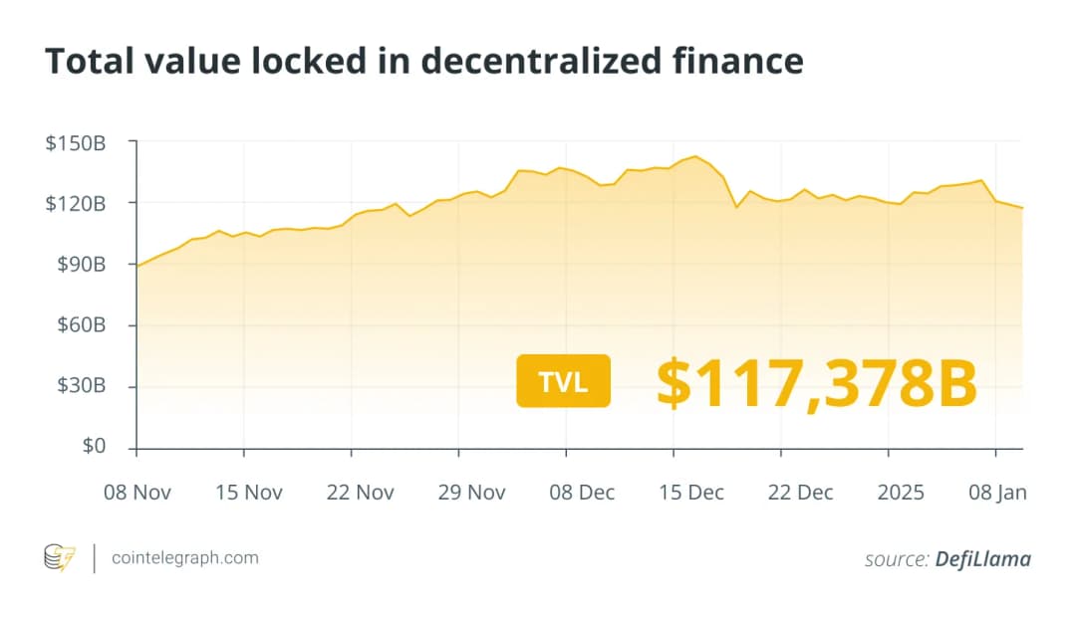Open the cointelegraph.com link
The width and height of the screenshot is (1076, 618).
pos(184,558)
